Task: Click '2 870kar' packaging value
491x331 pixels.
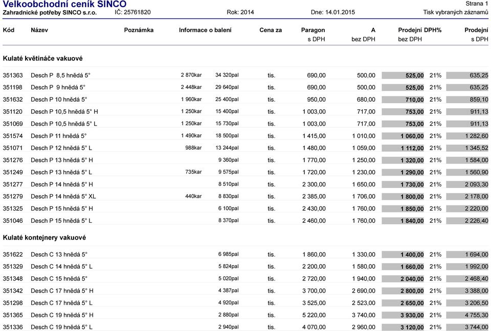Action: 191,75
